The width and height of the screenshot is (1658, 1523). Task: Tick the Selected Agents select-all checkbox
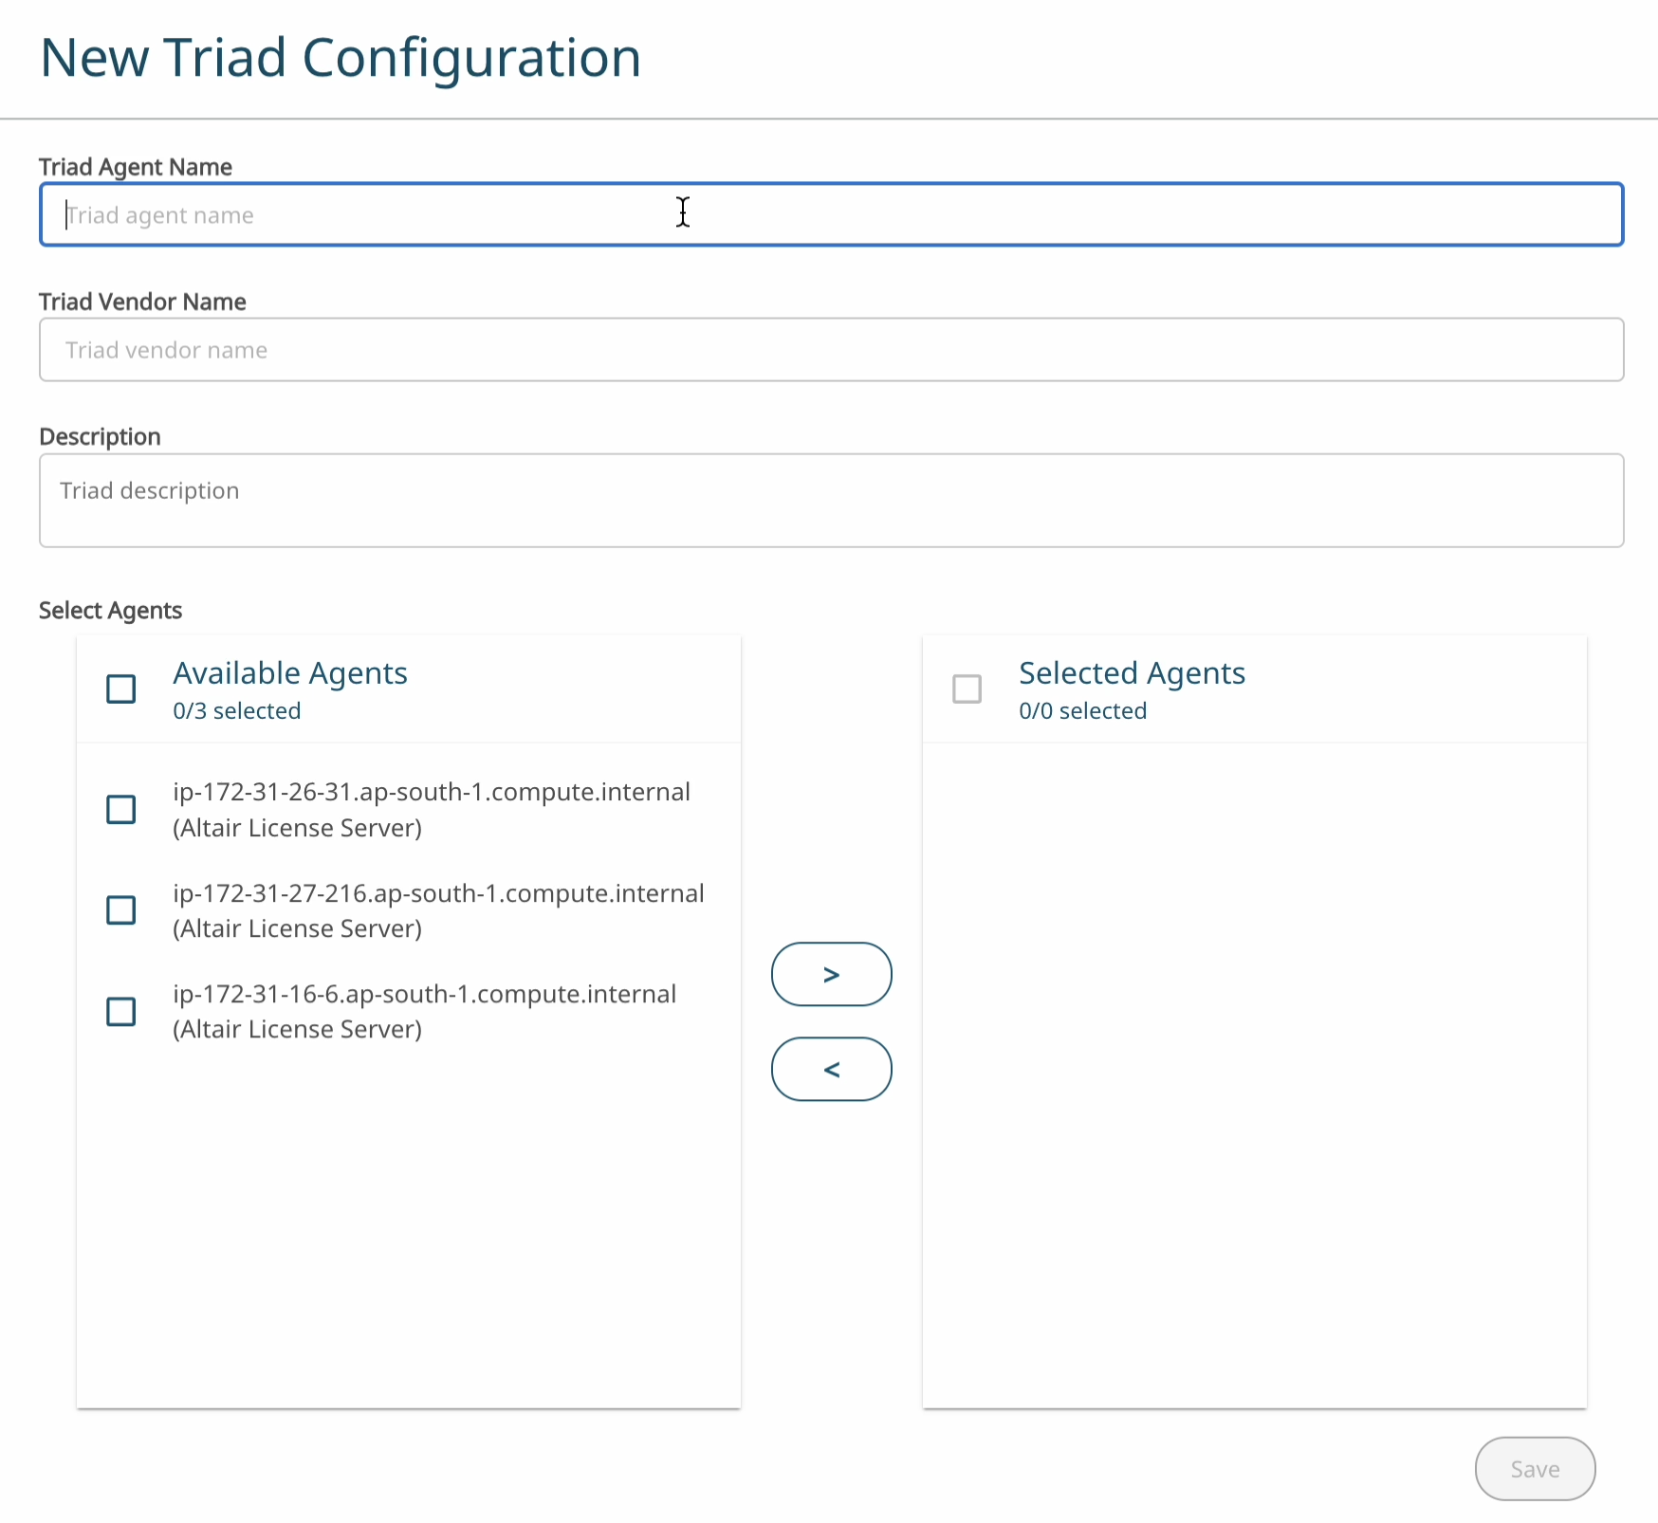(x=967, y=688)
